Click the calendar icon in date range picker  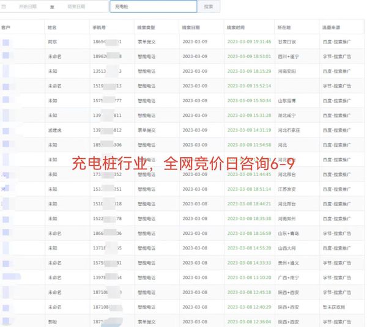(4, 7)
